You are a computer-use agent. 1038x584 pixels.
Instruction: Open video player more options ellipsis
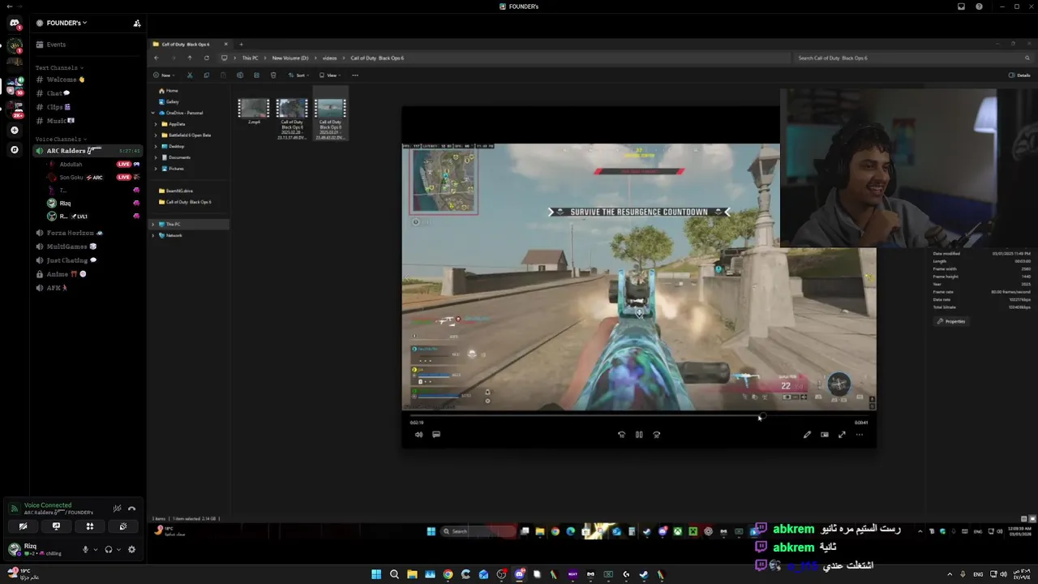[x=860, y=435]
